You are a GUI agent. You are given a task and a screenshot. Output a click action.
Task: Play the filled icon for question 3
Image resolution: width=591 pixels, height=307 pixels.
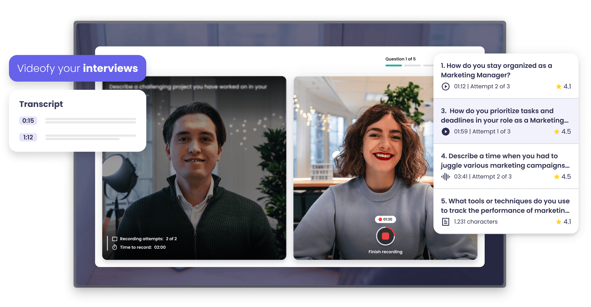tap(445, 131)
